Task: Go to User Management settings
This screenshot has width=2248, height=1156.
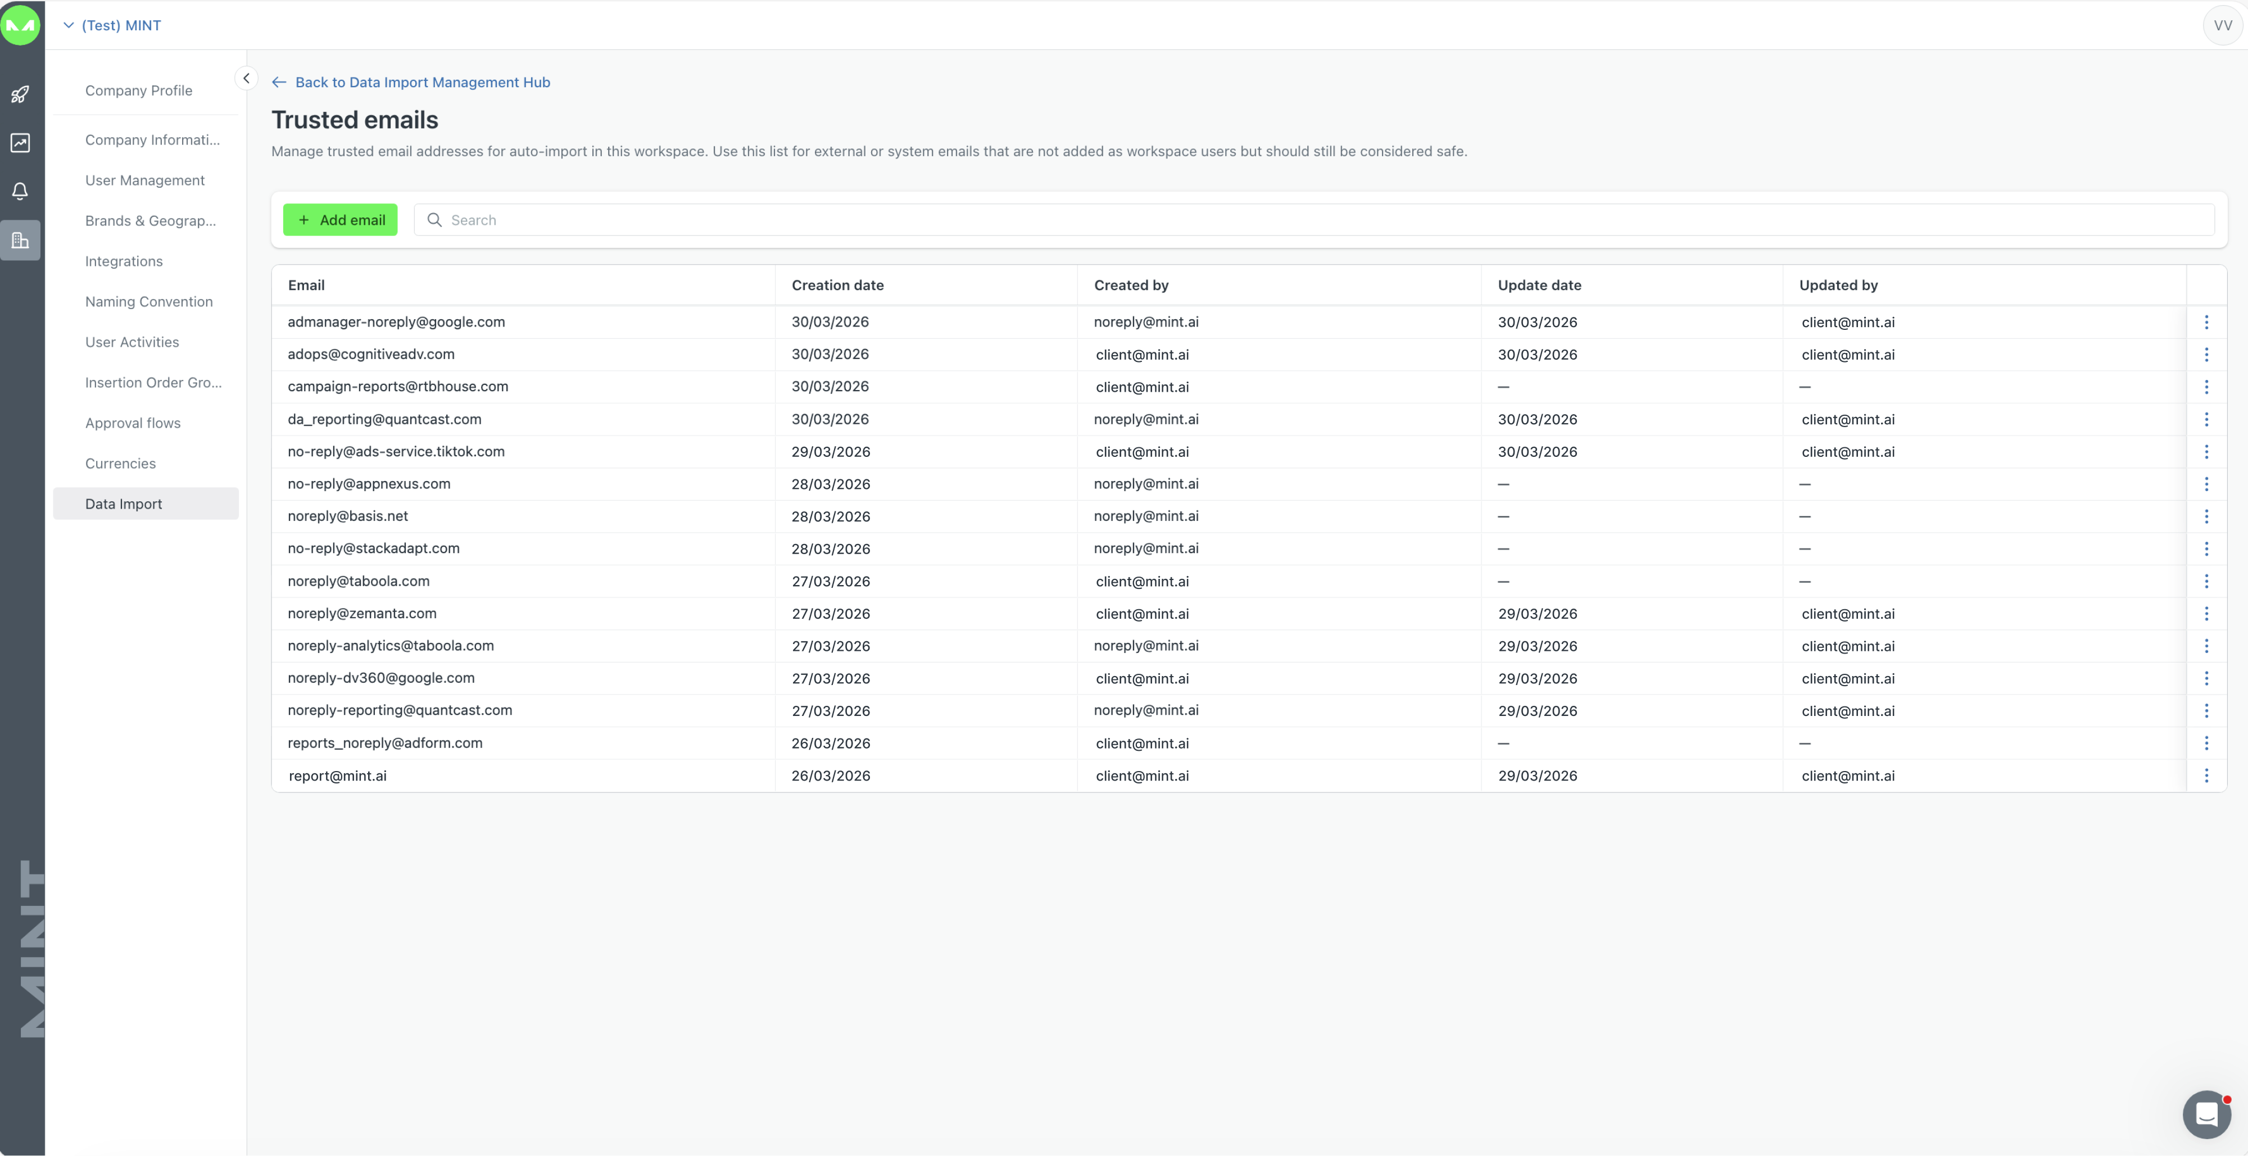Action: coord(145,180)
